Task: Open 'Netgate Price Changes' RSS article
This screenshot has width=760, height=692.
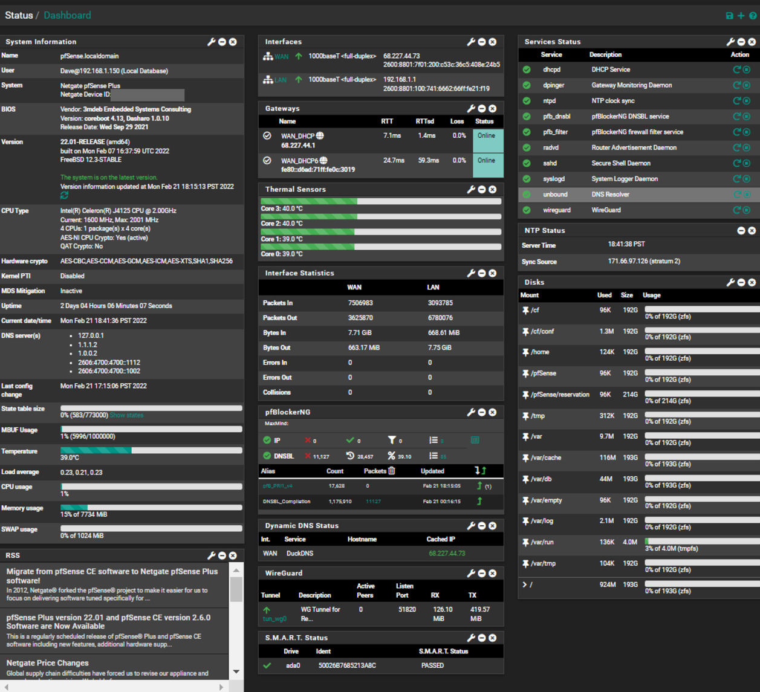Action: pos(47,663)
